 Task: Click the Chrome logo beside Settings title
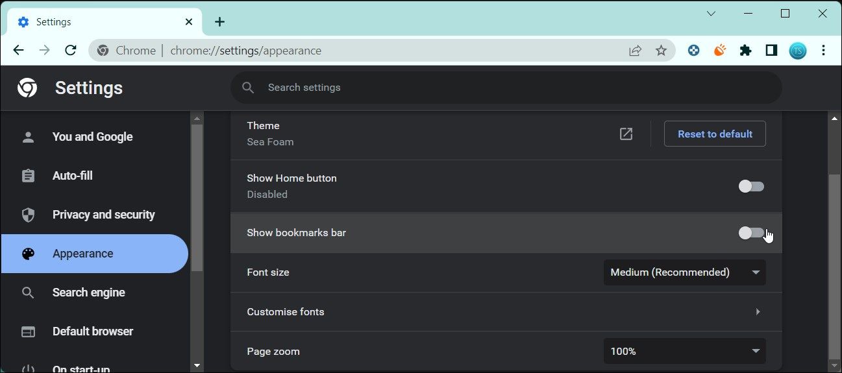[27, 88]
